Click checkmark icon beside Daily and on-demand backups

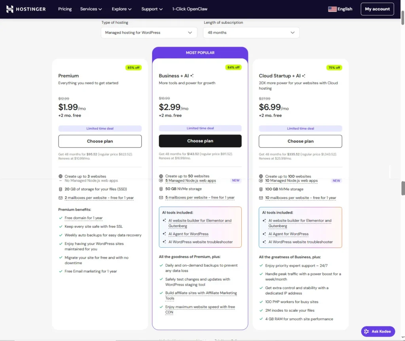pos(161,265)
